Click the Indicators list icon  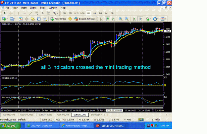148,19
